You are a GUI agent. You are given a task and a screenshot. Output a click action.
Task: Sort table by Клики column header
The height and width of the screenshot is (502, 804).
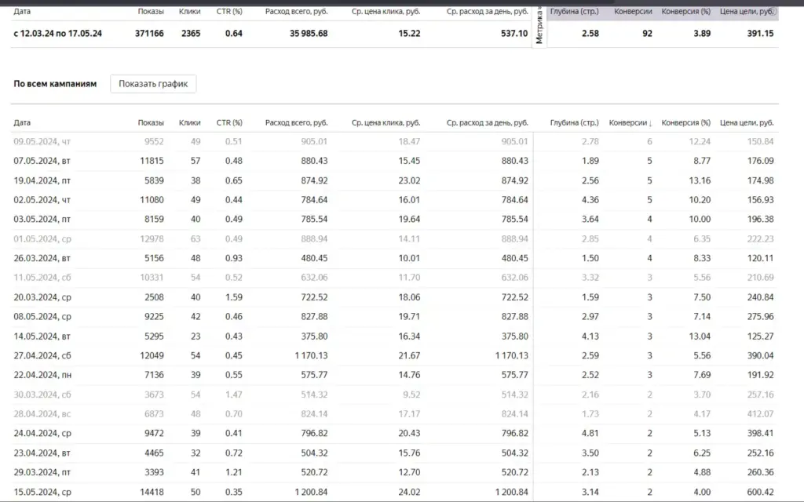click(189, 122)
